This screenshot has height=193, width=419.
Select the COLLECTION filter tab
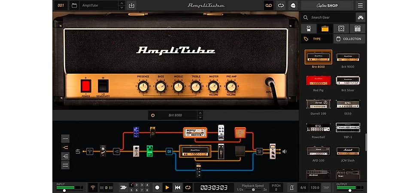pos(349,39)
